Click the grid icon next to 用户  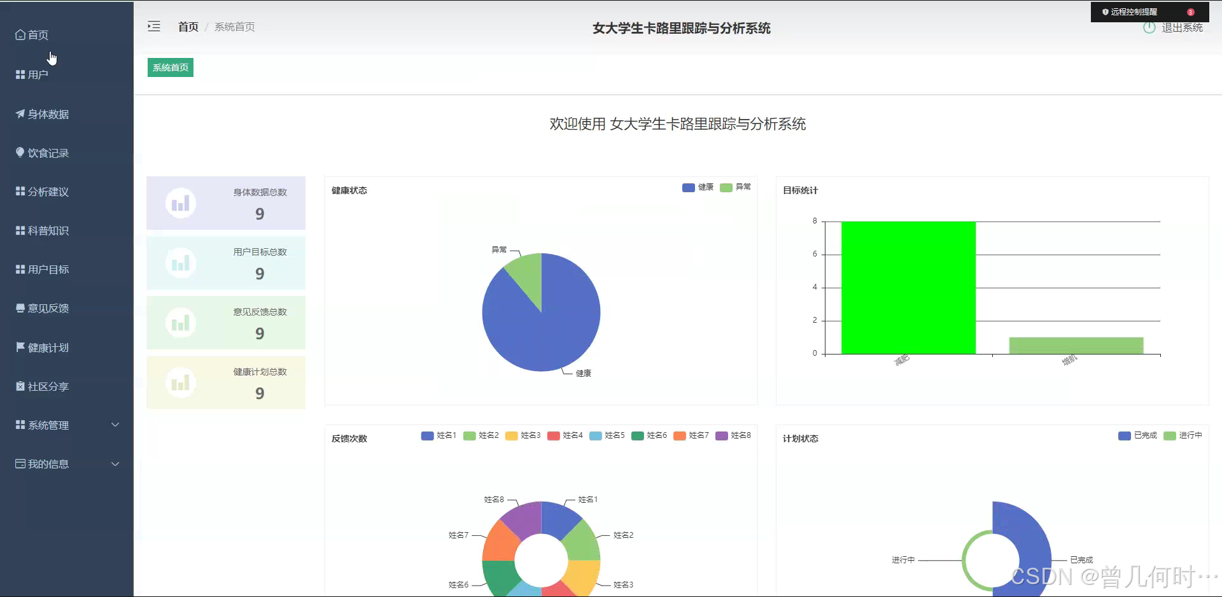coord(20,74)
